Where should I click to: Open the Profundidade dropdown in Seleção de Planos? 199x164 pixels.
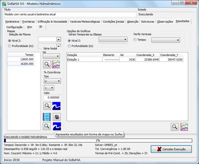coord(58,46)
